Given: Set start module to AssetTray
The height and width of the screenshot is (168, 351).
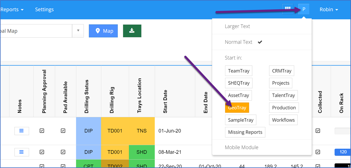Looking at the screenshot, I should (238, 95).
